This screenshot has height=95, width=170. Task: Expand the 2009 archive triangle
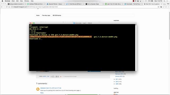click(x=114, y=84)
